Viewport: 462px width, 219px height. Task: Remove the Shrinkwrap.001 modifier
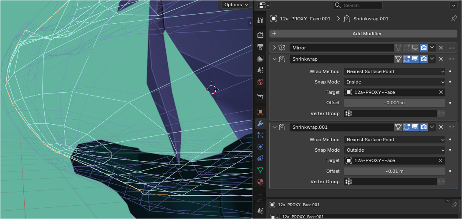[441, 127]
